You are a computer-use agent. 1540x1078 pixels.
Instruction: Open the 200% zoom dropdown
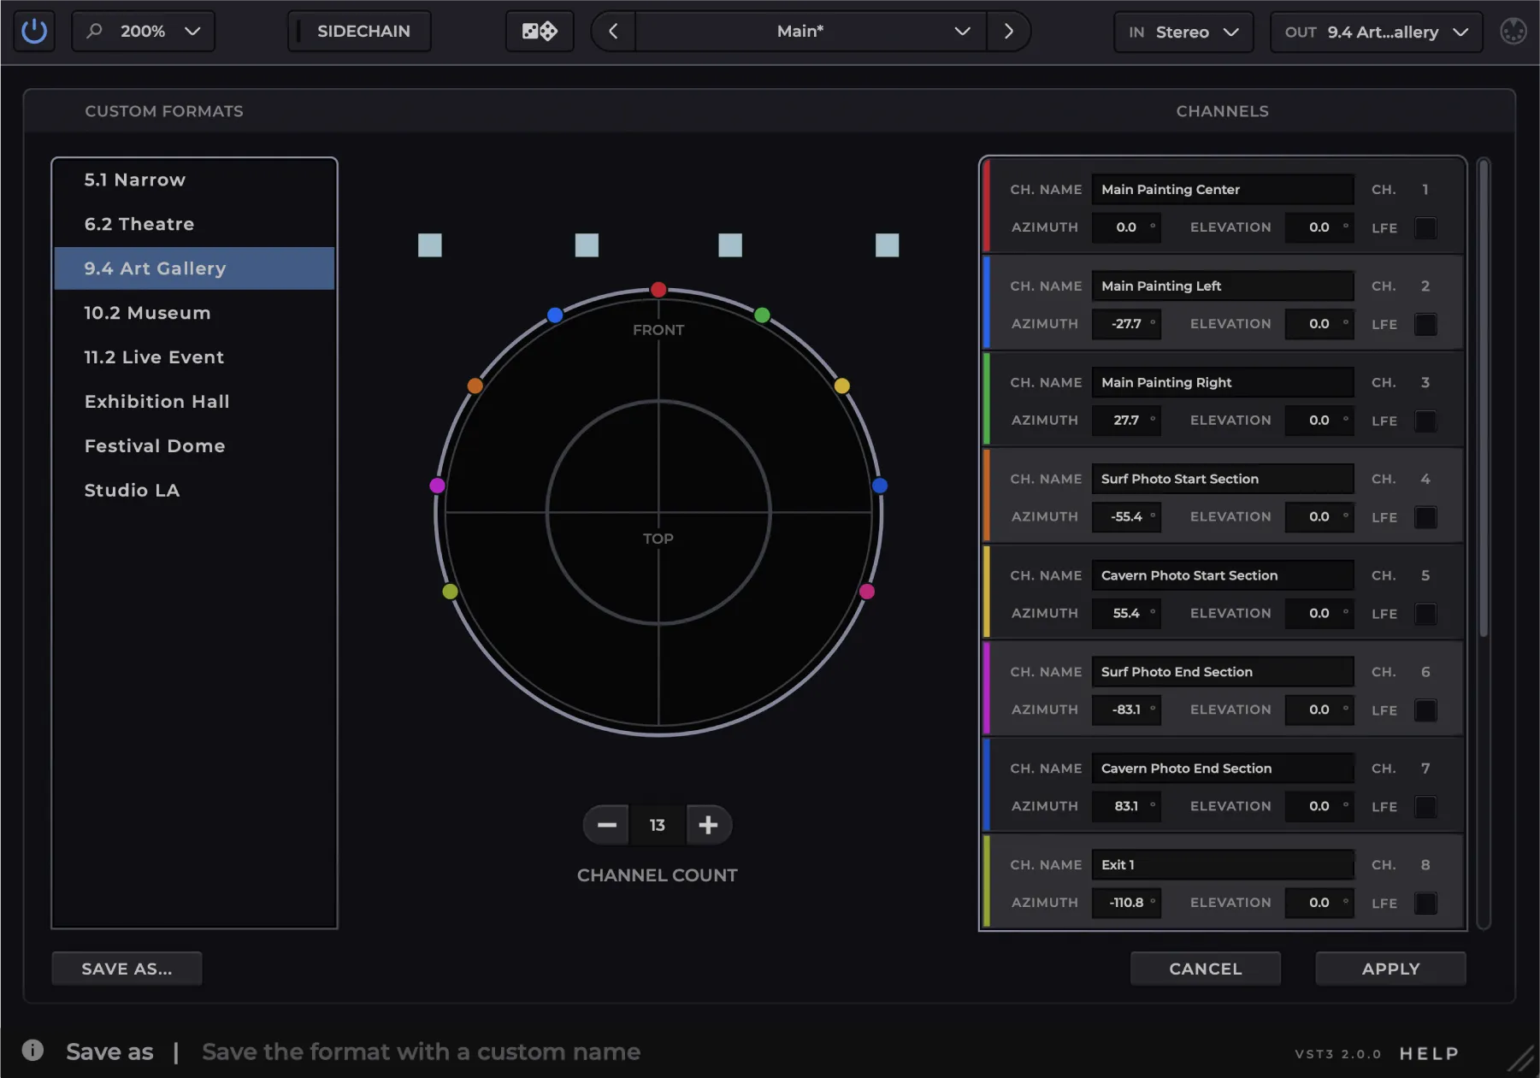pos(143,32)
